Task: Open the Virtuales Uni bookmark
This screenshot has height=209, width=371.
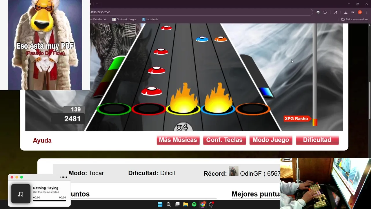Action: [x=99, y=19]
